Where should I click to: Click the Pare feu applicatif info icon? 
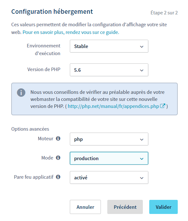point(58,177)
